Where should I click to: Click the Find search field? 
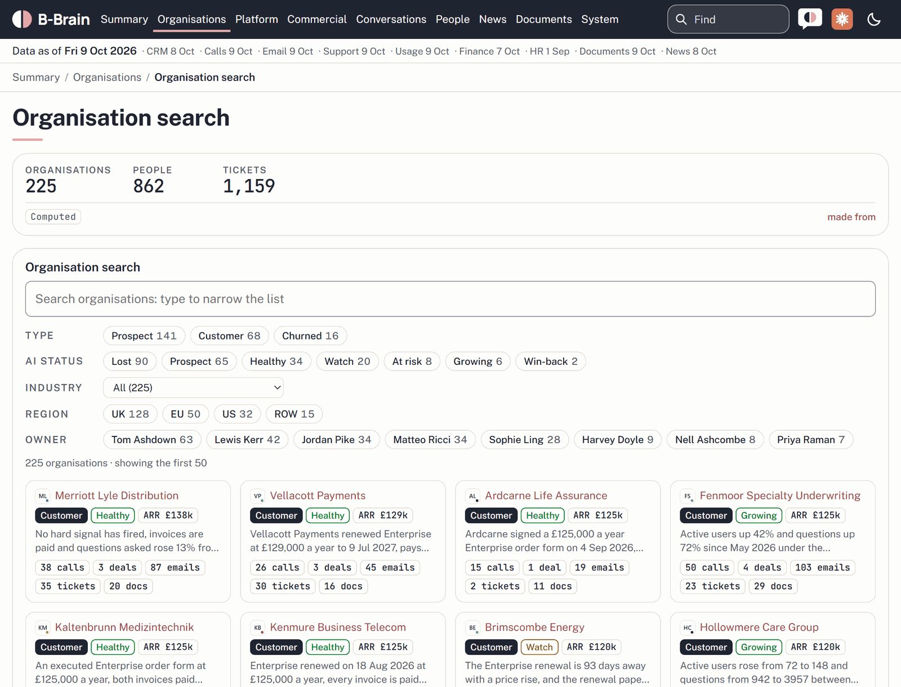(x=728, y=19)
